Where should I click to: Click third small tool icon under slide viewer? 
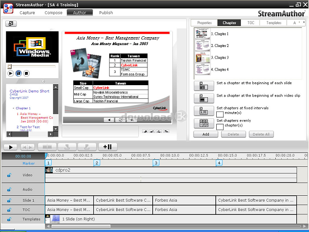tap(159, 131)
